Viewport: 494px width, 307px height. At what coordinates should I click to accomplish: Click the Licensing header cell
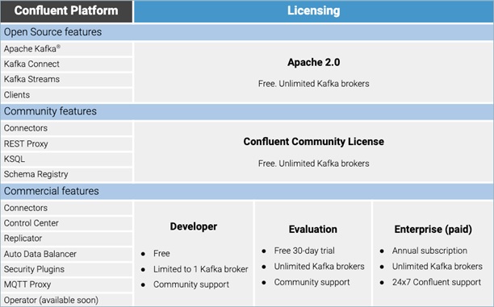tap(314, 11)
